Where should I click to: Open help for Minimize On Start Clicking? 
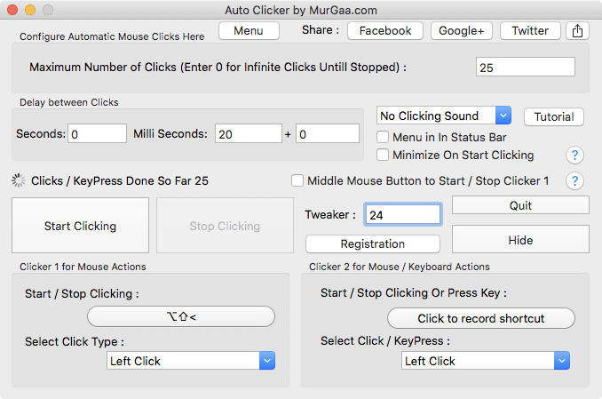574,156
